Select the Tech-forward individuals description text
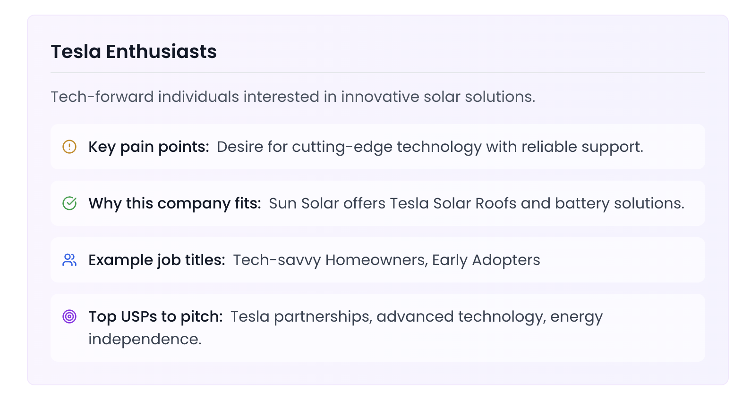 tap(293, 97)
